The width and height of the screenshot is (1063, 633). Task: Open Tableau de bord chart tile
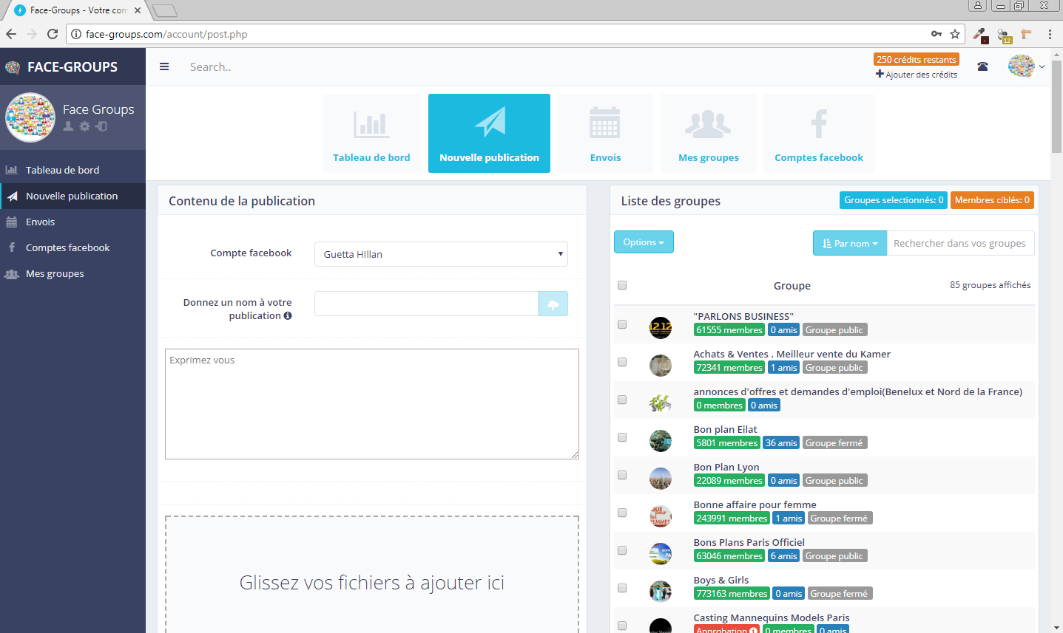point(371,134)
